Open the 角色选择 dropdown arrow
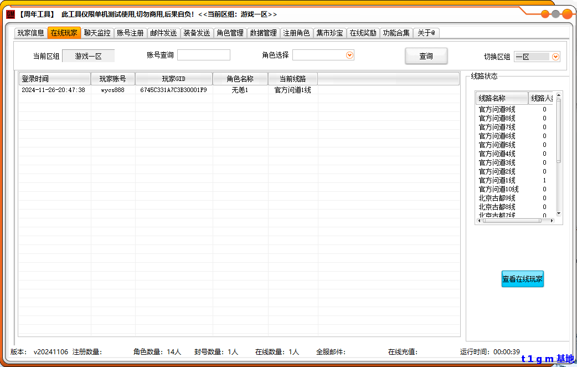Screen dimensions: 577x367 [x=349, y=55]
